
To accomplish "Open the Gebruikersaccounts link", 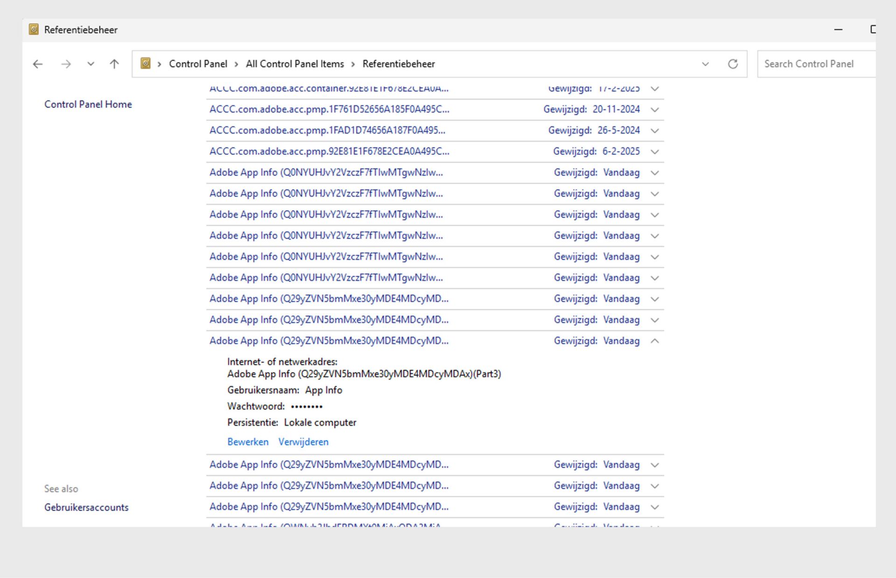I will click(86, 507).
